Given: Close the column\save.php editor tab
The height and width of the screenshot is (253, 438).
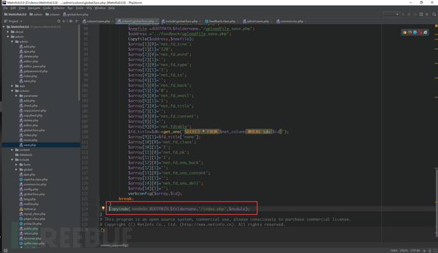Looking at the screenshot, I should tap(112, 21).
